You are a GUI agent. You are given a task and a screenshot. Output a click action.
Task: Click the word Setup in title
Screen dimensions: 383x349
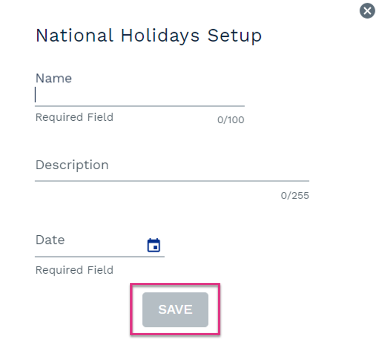pyautogui.click(x=234, y=36)
